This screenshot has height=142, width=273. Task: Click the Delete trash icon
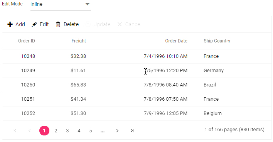click(58, 24)
